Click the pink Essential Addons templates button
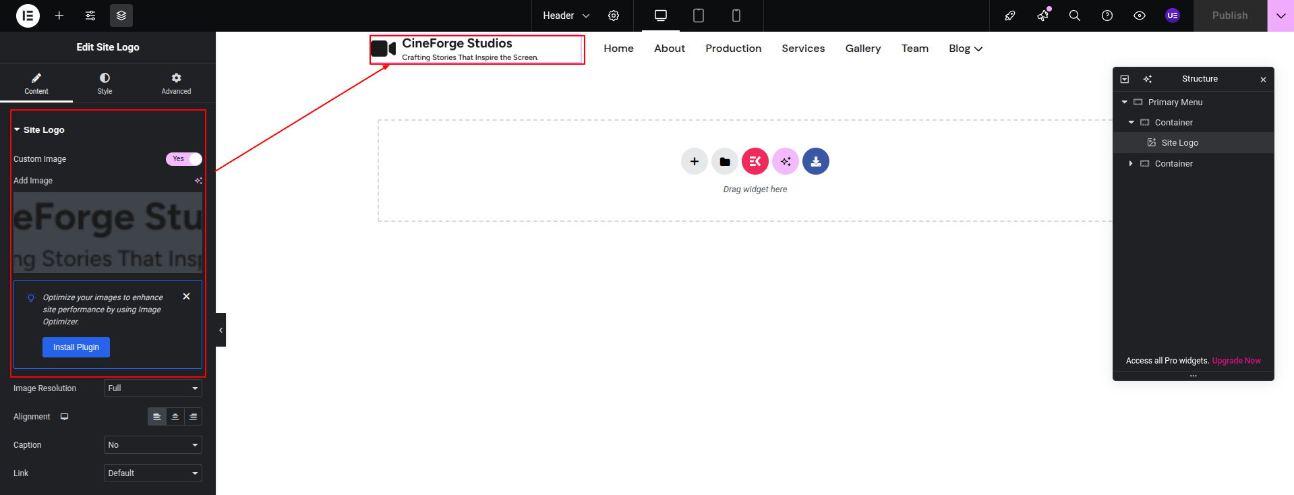Viewport: 1294px width, 495px height. [755, 161]
